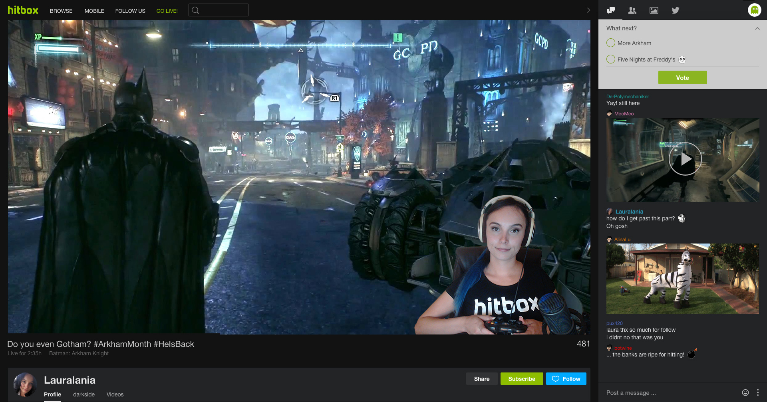Image resolution: width=767 pixels, height=402 pixels.
Task: Open the Batman: Arkham Knight game link
Action: 79,353
